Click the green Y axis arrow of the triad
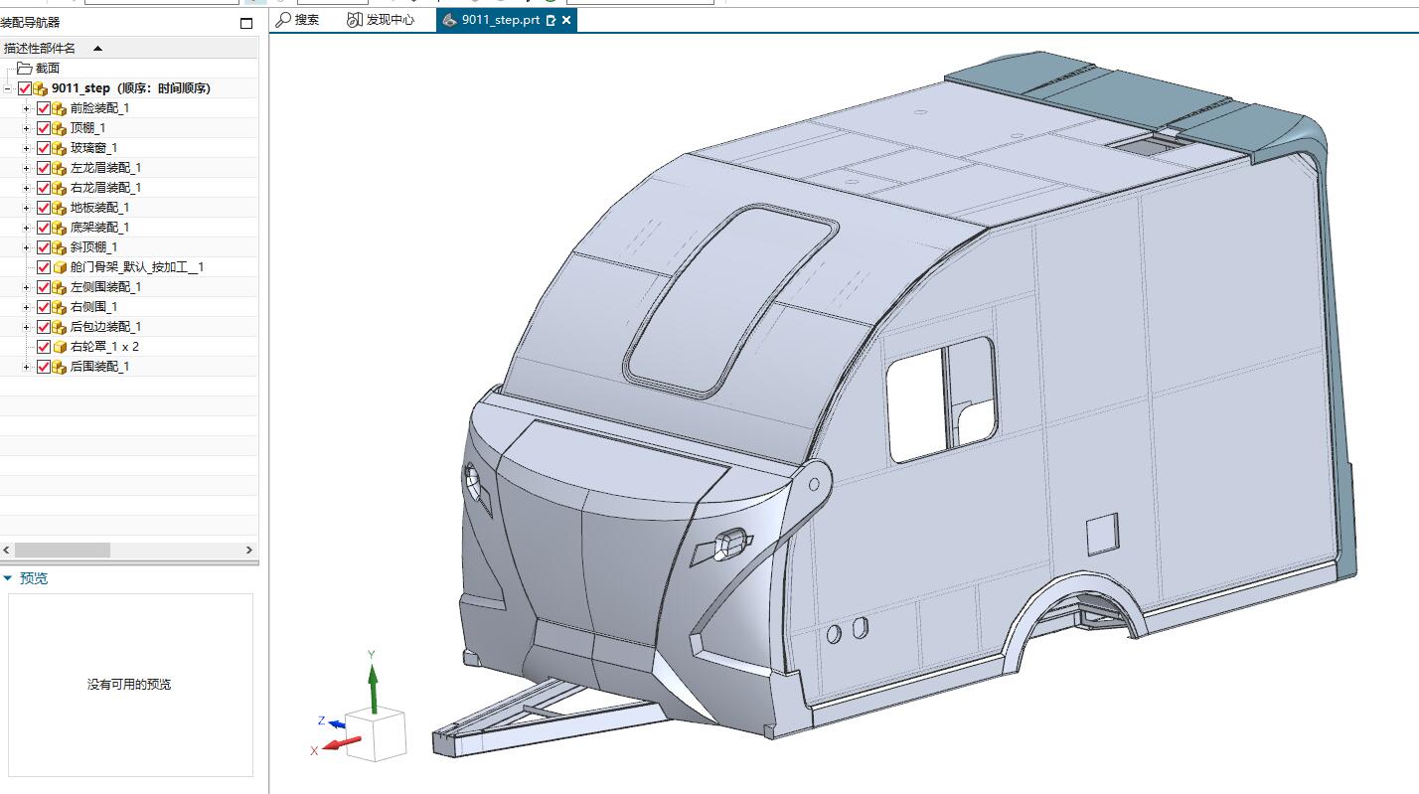This screenshot has width=1419, height=794. coord(373,688)
